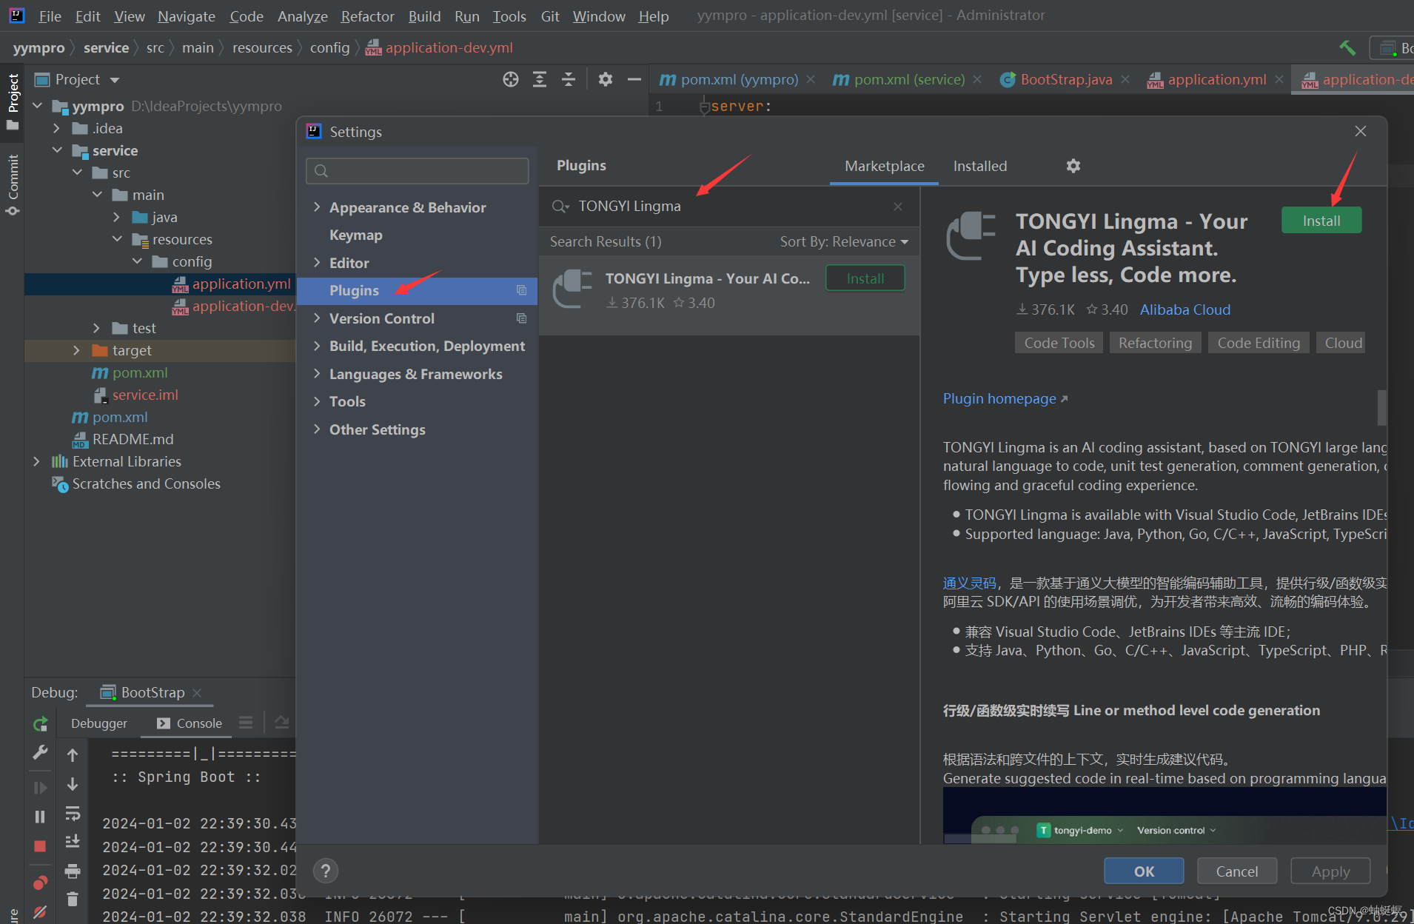Click the up stack trace arrow
Screen dimensions: 1414x924
pos(73,754)
